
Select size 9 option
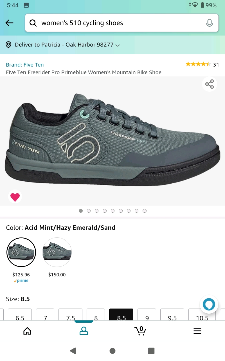pos(147,315)
